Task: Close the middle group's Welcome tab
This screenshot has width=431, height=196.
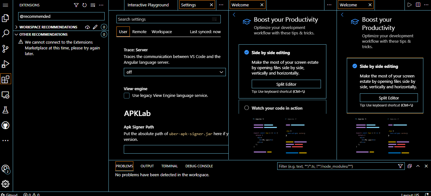Action: coord(262,5)
